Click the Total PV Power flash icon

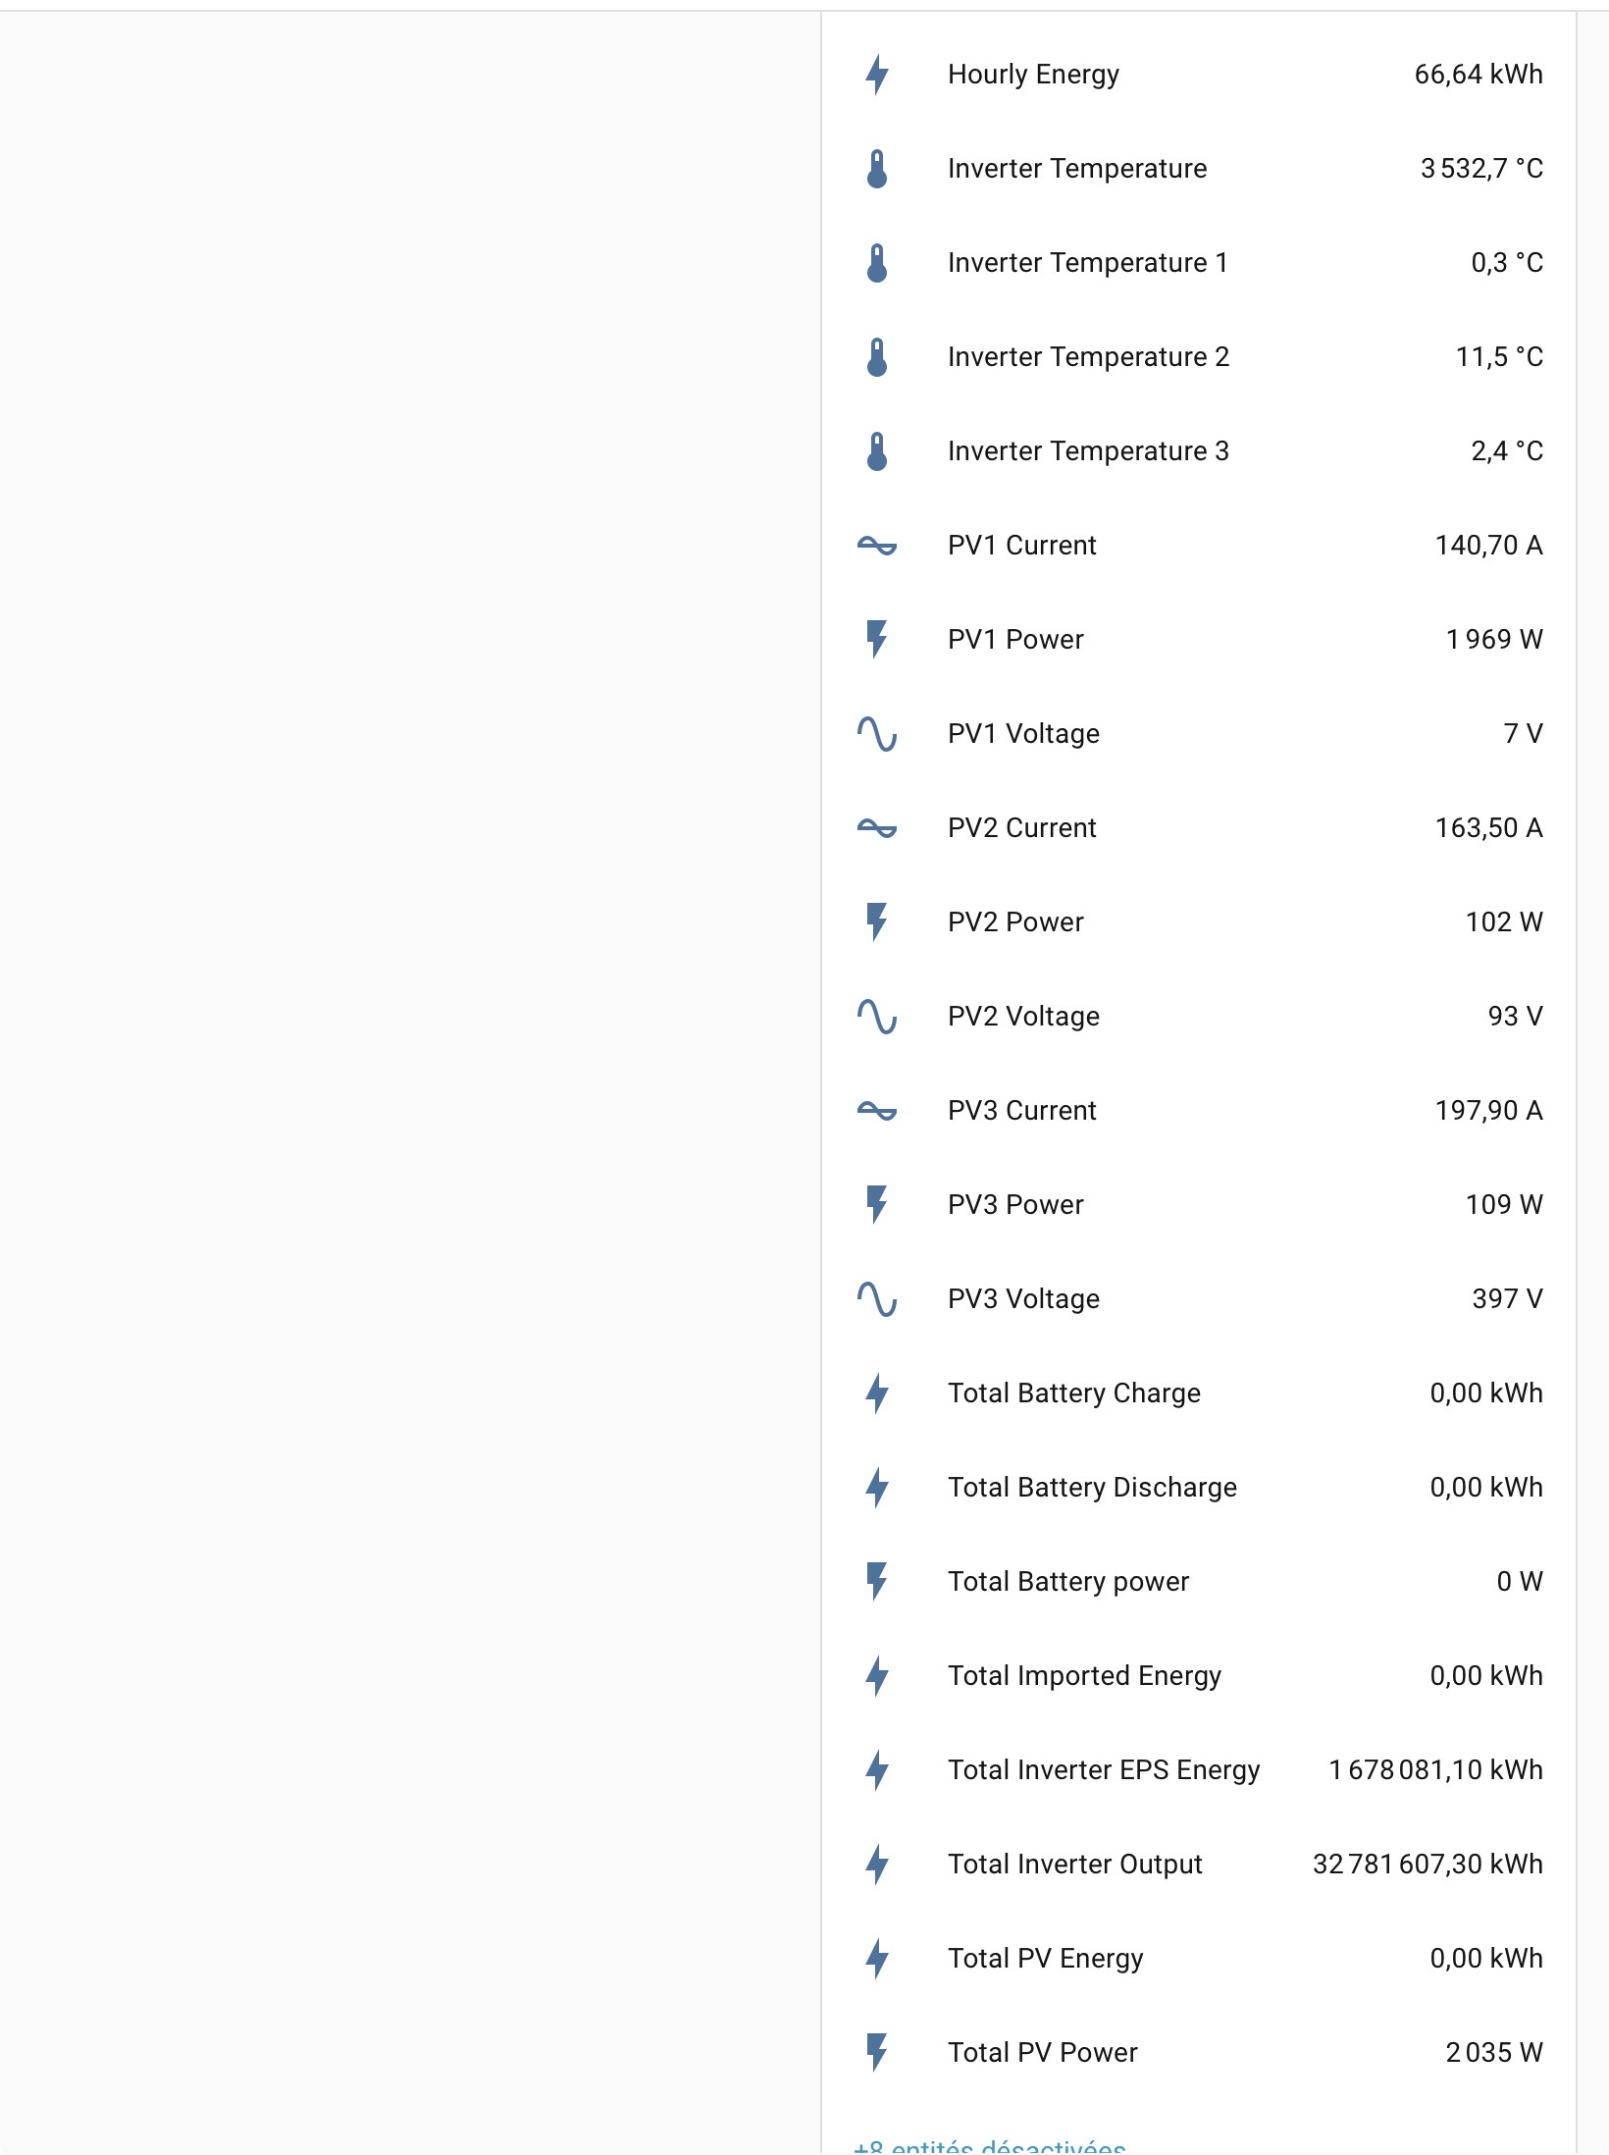click(877, 2053)
